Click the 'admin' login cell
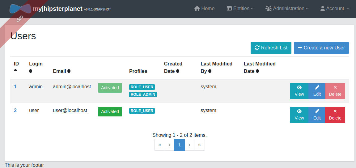This screenshot has height=168, width=356. click(x=36, y=86)
